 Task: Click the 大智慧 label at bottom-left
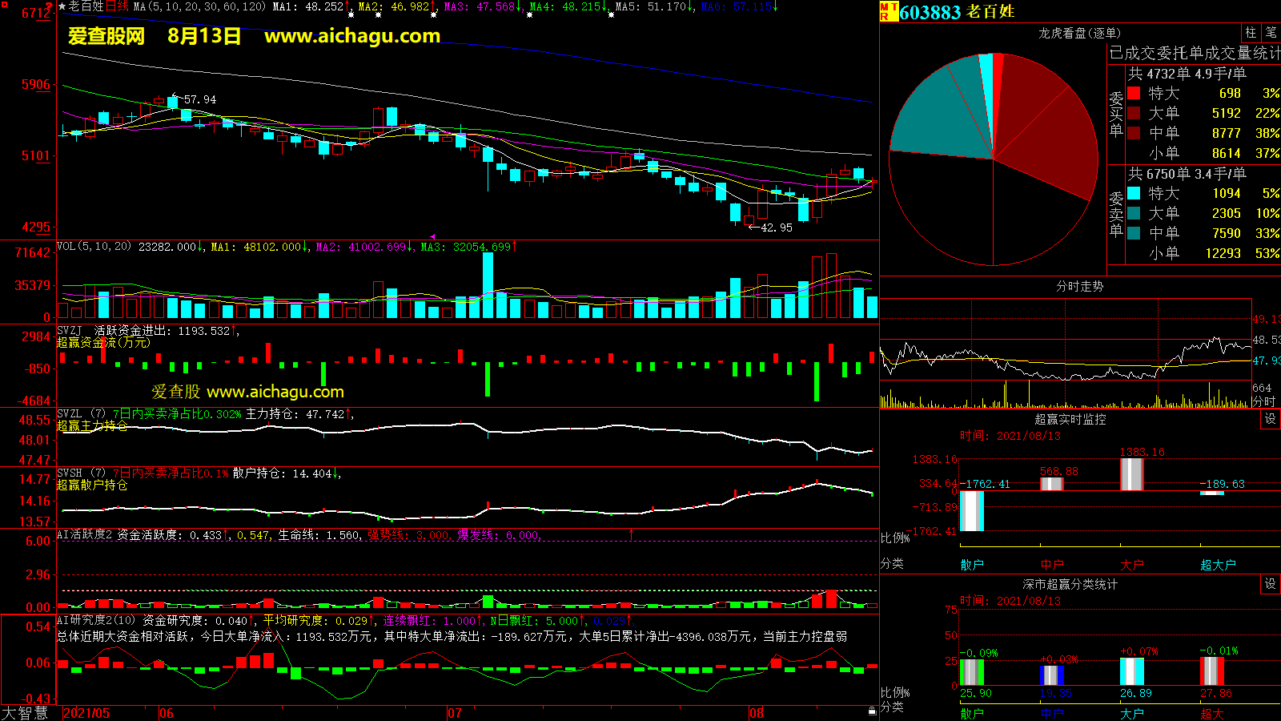pyautogui.click(x=25, y=713)
